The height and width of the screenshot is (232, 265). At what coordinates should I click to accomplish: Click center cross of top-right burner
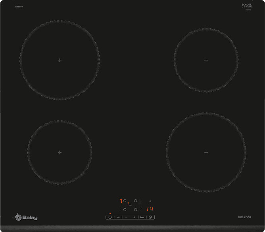point(206,60)
